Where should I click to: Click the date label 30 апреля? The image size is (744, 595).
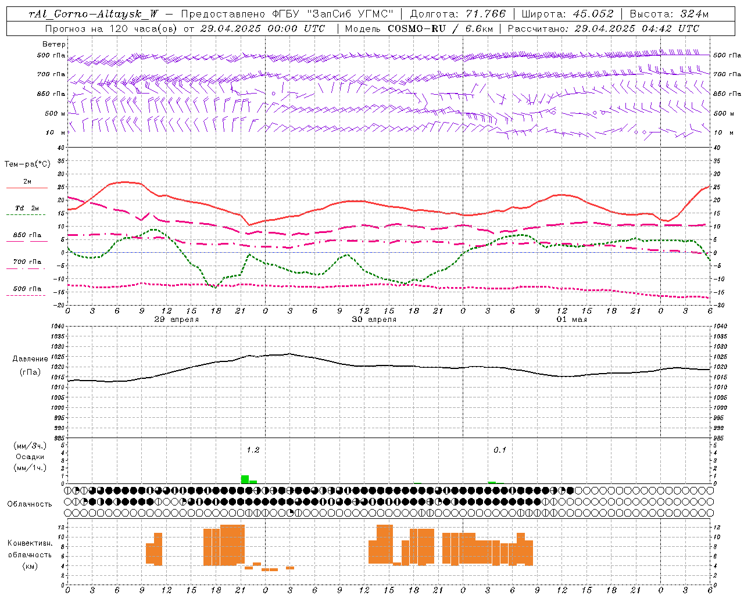(374, 320)
